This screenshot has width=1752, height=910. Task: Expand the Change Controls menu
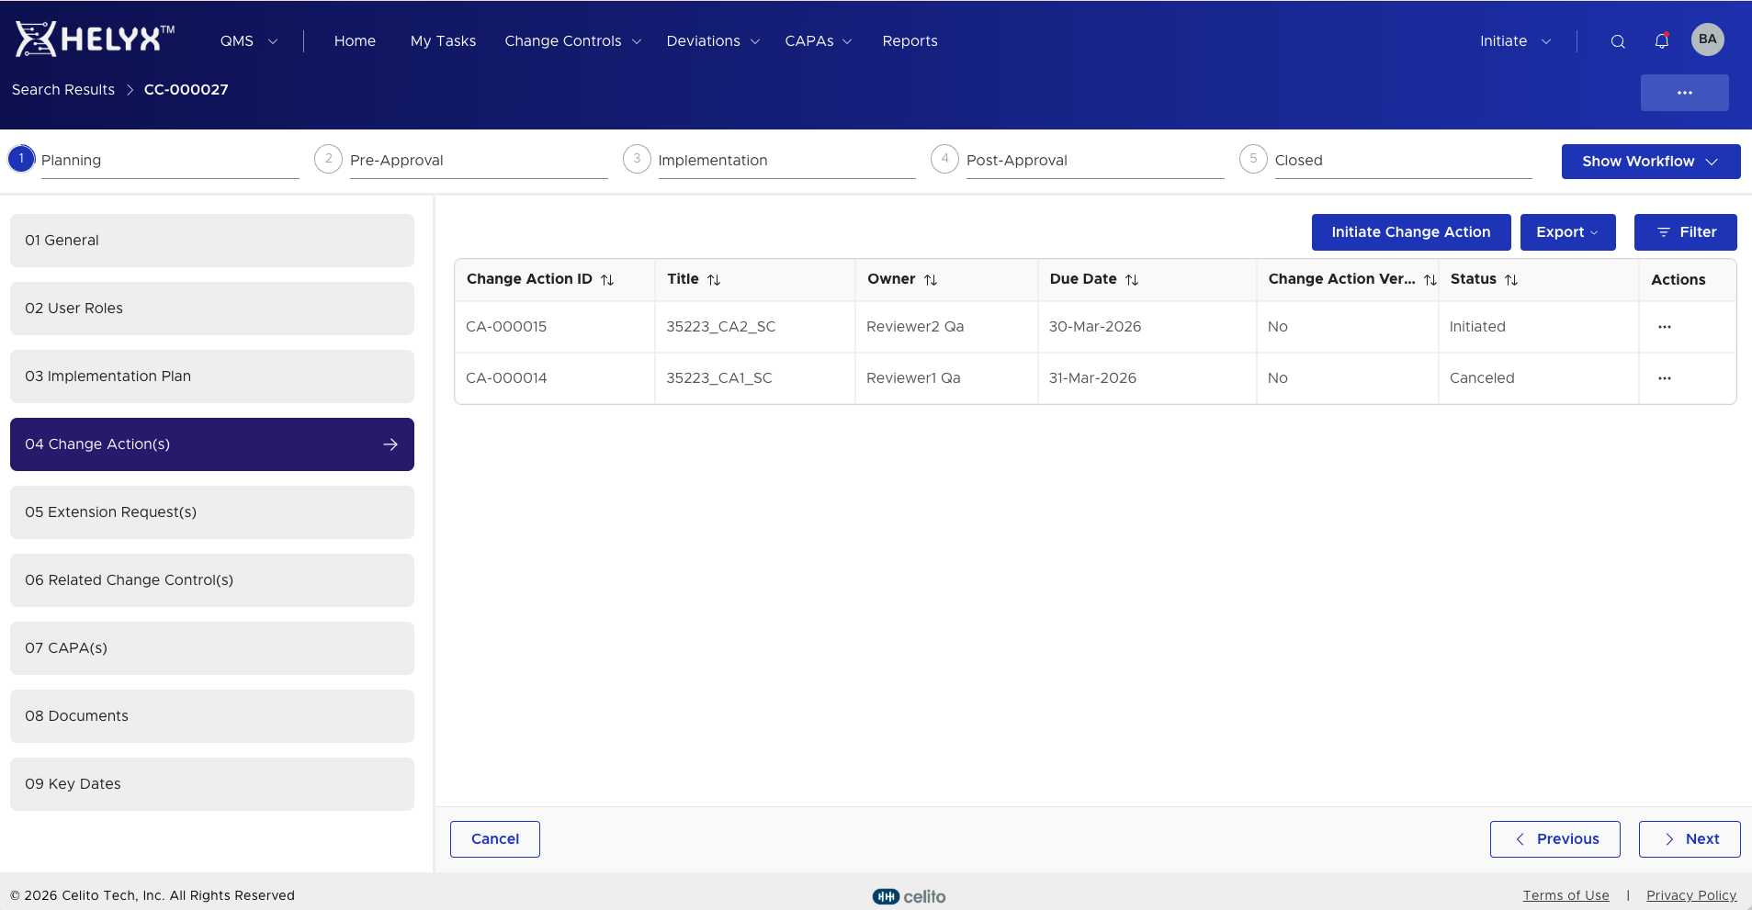point(572,41)
